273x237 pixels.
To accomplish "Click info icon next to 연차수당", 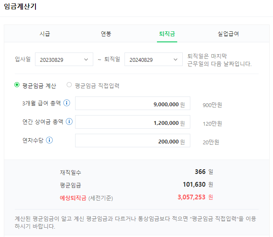I will click(49, 140).
